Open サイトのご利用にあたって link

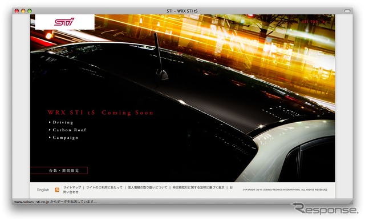tap(104, 187)
